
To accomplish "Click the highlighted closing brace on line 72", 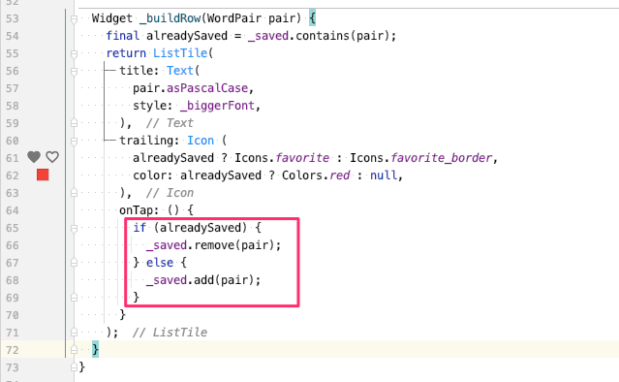I will click(95, 349).
